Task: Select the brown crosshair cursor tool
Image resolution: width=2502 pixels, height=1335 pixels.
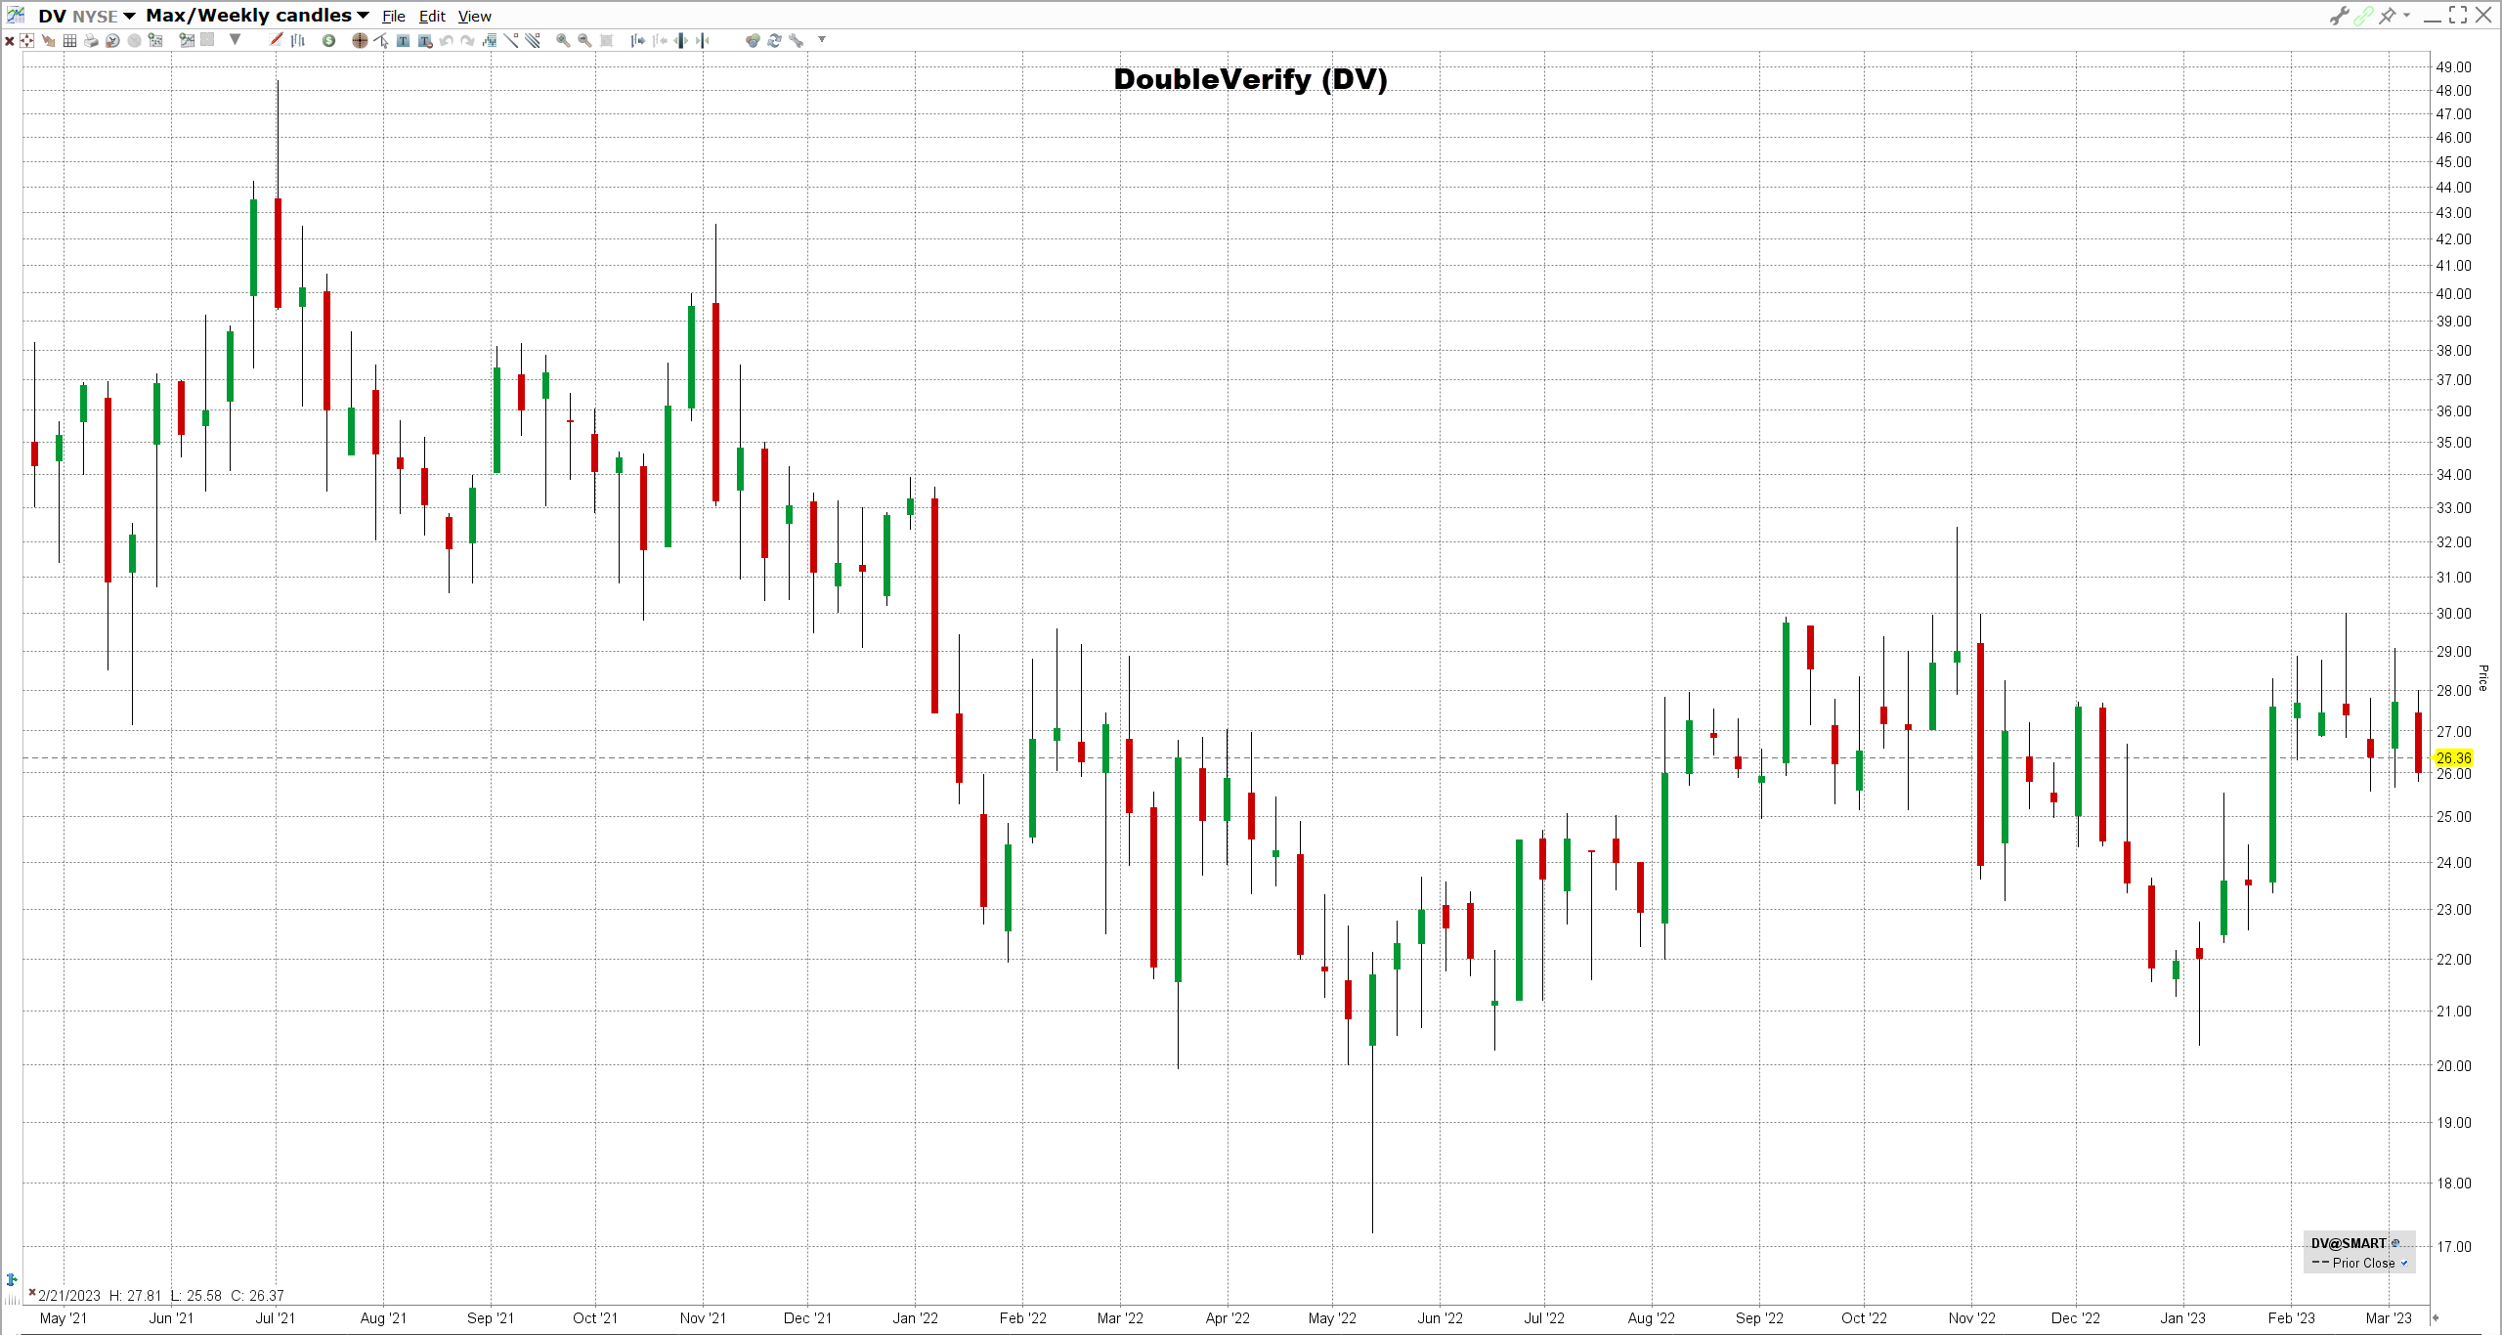Action: point(360,40)
